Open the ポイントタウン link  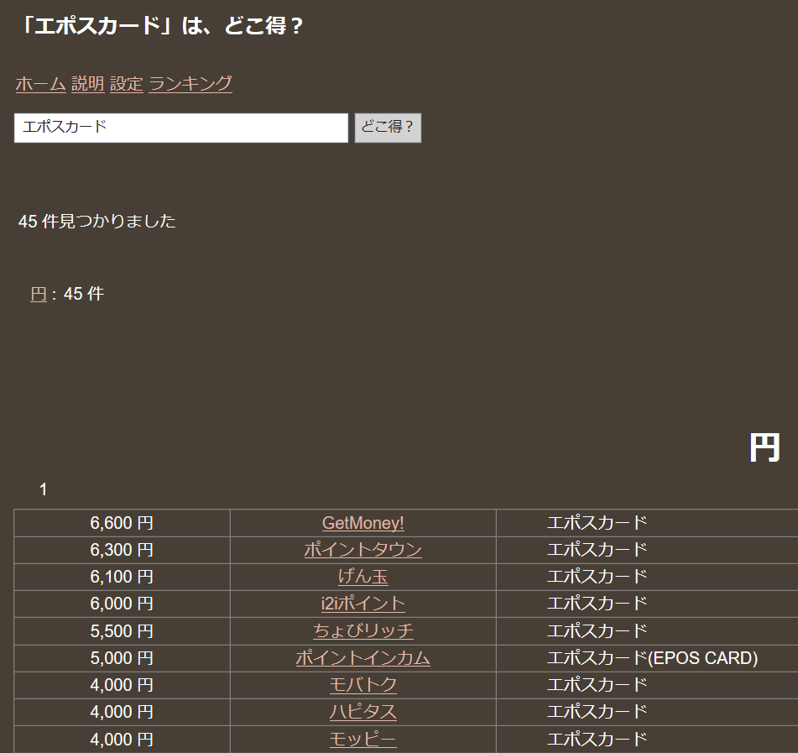362,550
